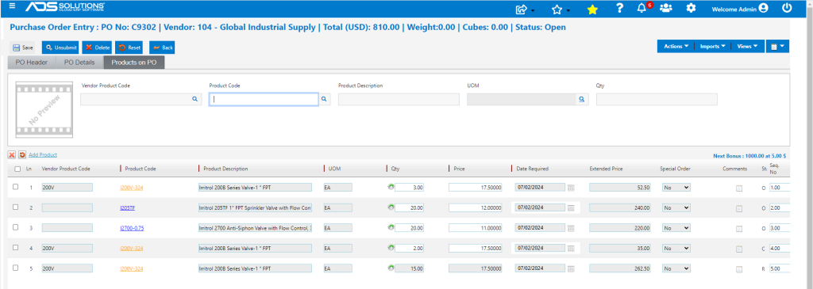This screenshot has width=813, height=289.
Task: Open Special Order dropdown on line 3
Action: click(676, 227)
